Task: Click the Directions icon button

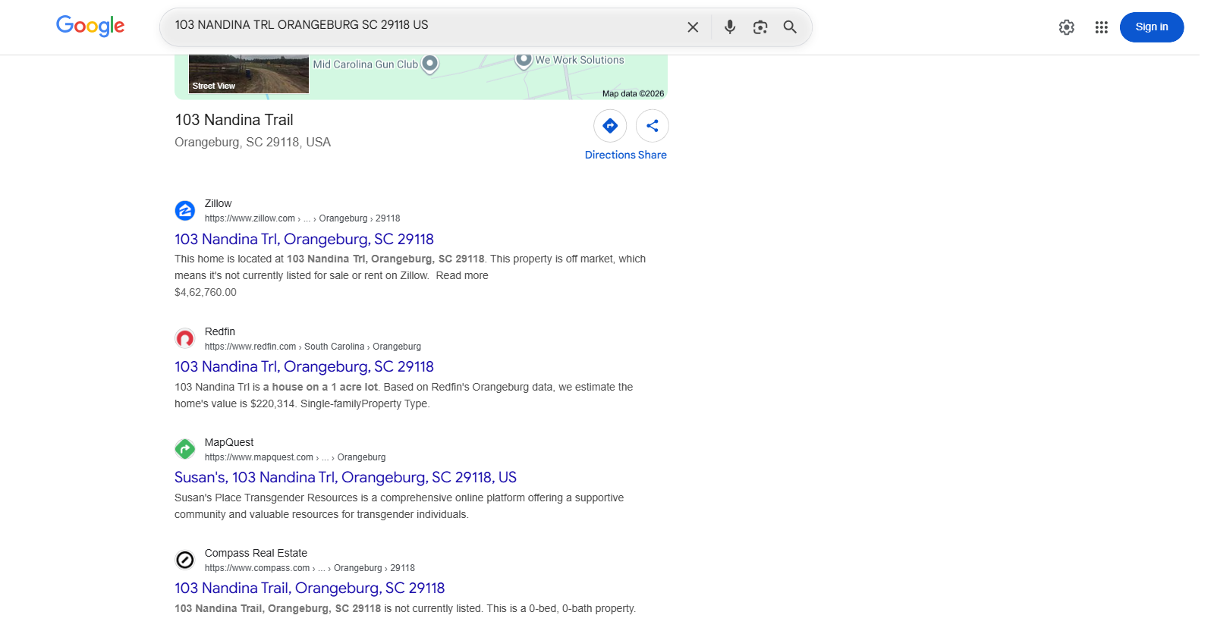Action: [x=610, y=126]
